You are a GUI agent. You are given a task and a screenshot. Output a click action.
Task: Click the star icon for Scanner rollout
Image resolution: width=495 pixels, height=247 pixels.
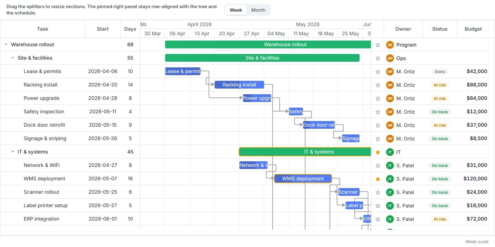click(x=378, y=192)
